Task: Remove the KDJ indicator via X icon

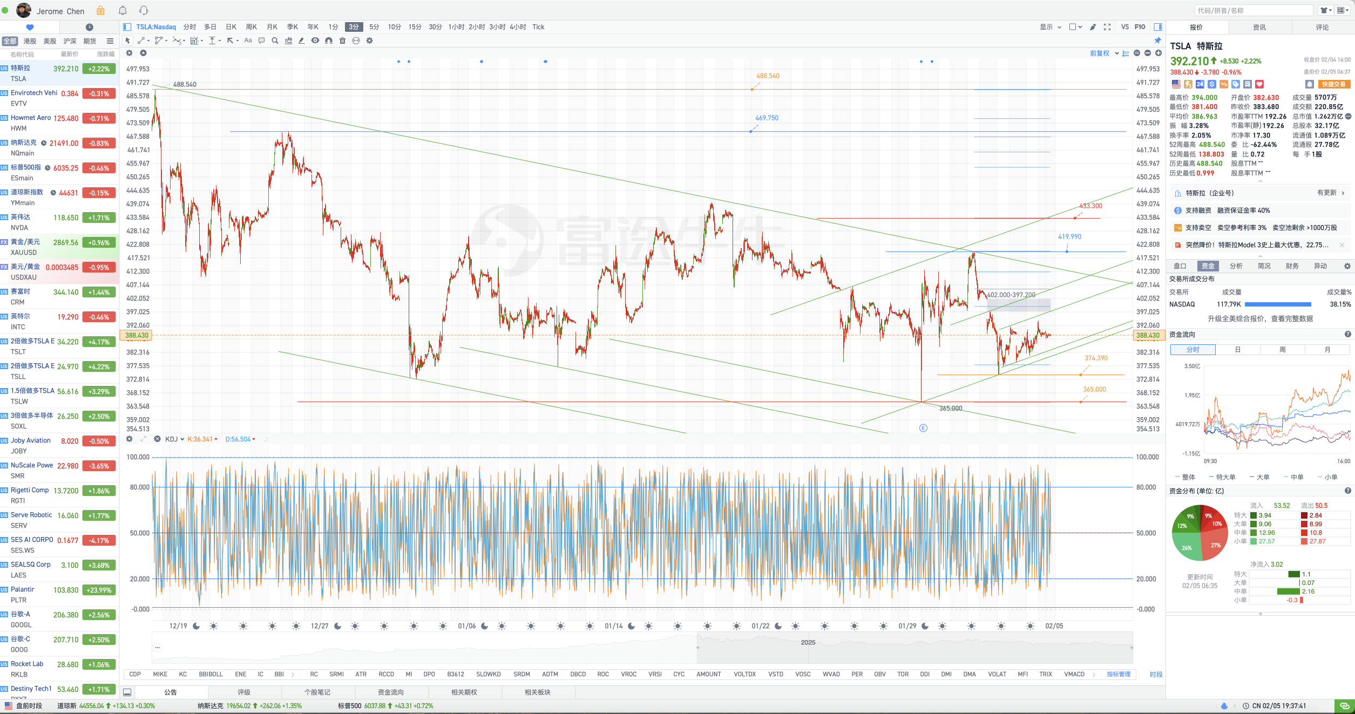Action: (157, 439)
